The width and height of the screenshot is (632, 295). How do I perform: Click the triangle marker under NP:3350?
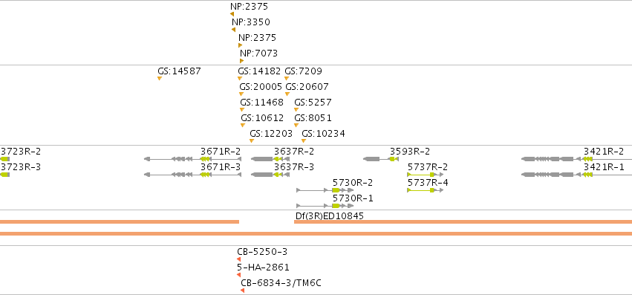(x=233, y=30)
